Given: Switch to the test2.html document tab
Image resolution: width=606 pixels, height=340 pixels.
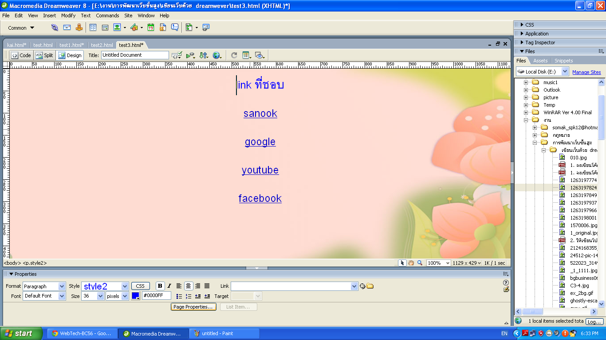Looking at the screenshot, I should (102, 45).
